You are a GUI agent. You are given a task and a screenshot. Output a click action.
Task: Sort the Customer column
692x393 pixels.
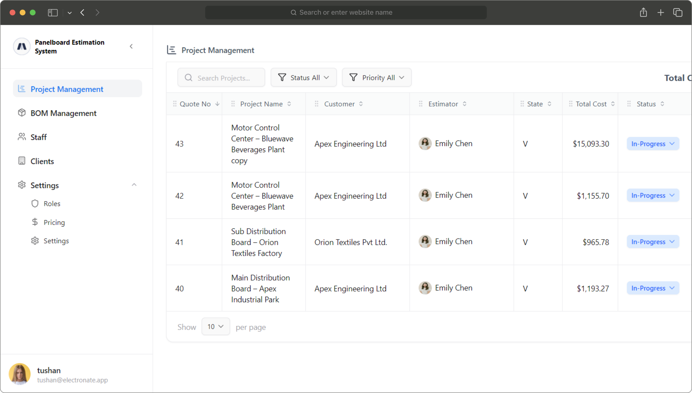pos(361,104)
